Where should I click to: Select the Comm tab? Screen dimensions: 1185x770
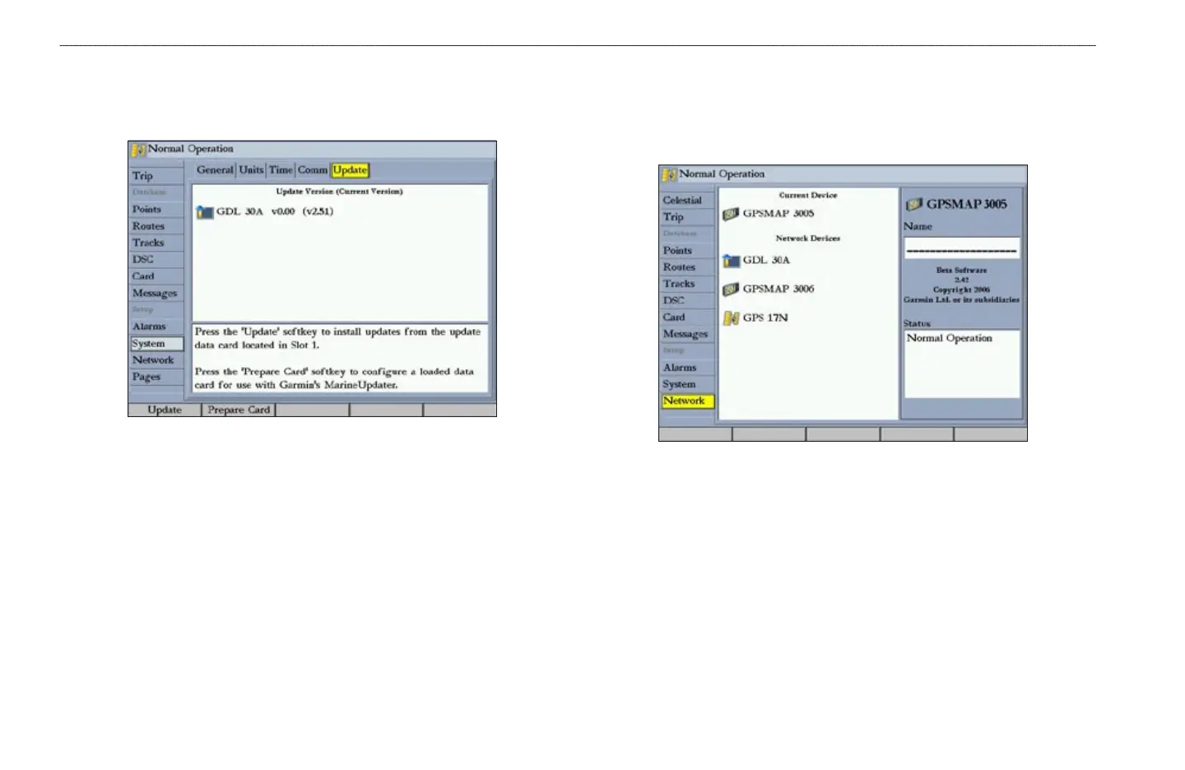tap(313, 170)
